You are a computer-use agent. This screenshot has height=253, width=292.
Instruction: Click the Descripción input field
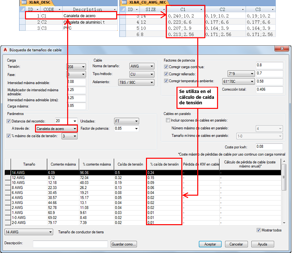coord(70,244)
